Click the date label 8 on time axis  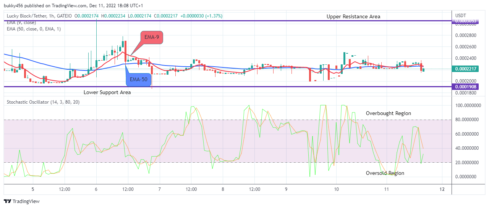point(223,189)
